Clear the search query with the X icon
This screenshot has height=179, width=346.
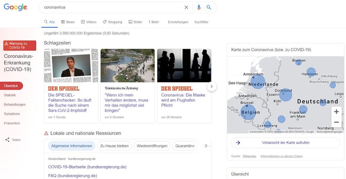(x=186, y=7)
